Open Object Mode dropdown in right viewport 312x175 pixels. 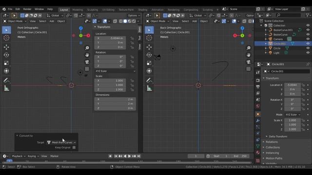point(158,21)
